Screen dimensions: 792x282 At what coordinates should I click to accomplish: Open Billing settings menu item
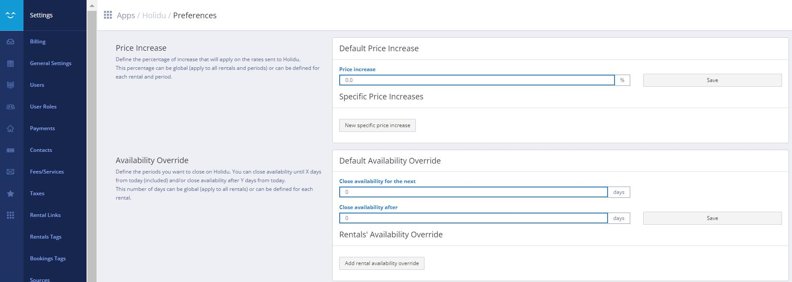[x=38, y=42]
